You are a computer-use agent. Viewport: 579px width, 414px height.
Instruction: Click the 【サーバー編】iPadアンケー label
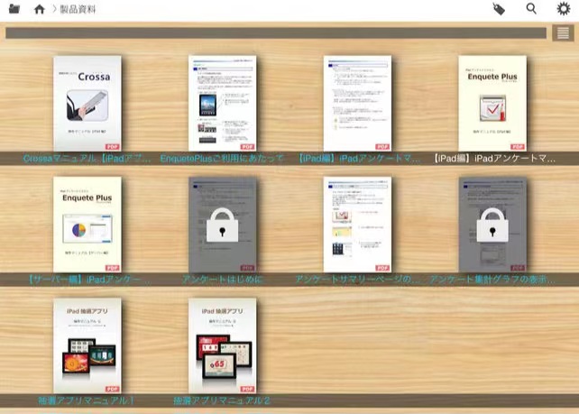pyautogui.click(x=89, y=280)
